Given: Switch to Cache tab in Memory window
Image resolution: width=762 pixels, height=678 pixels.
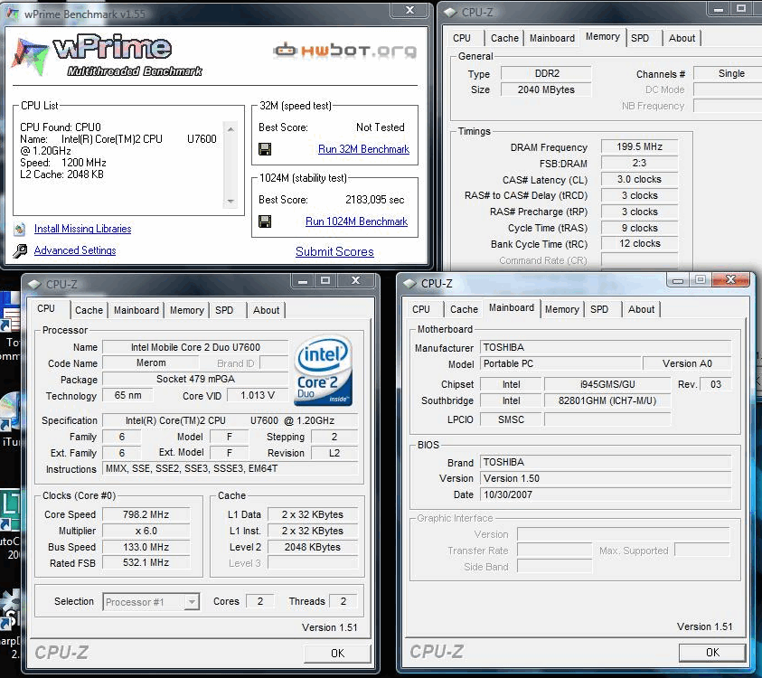Looking at the screenshot, I should [x=504, y=38].
